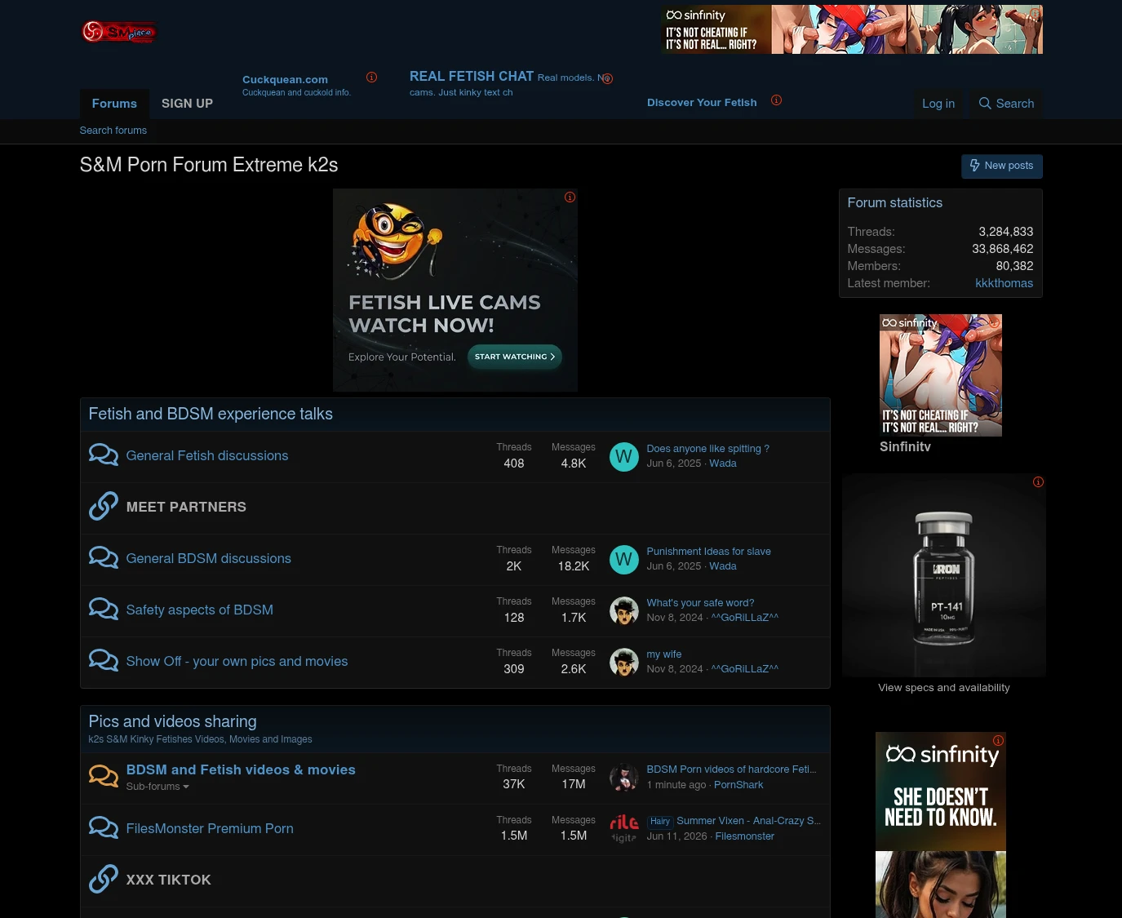Open FilesMonster Premium Porn forum

[x=210, y=829]
